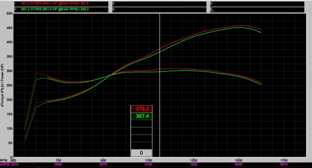The width and height of the screenshot is (312, 168).
Task: Click the 1700 tick on the RPM axis
Action: pos(284,160)
